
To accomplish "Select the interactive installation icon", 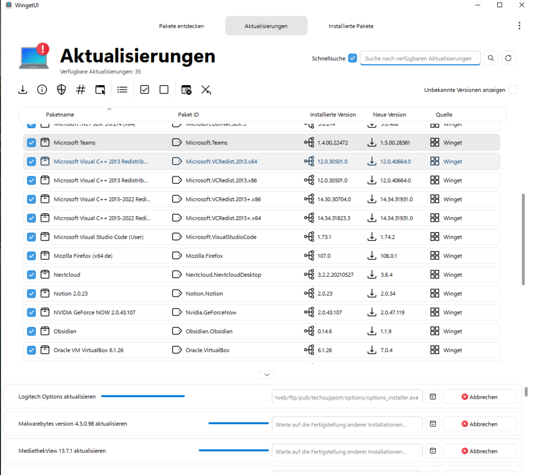I will (100, 90).
